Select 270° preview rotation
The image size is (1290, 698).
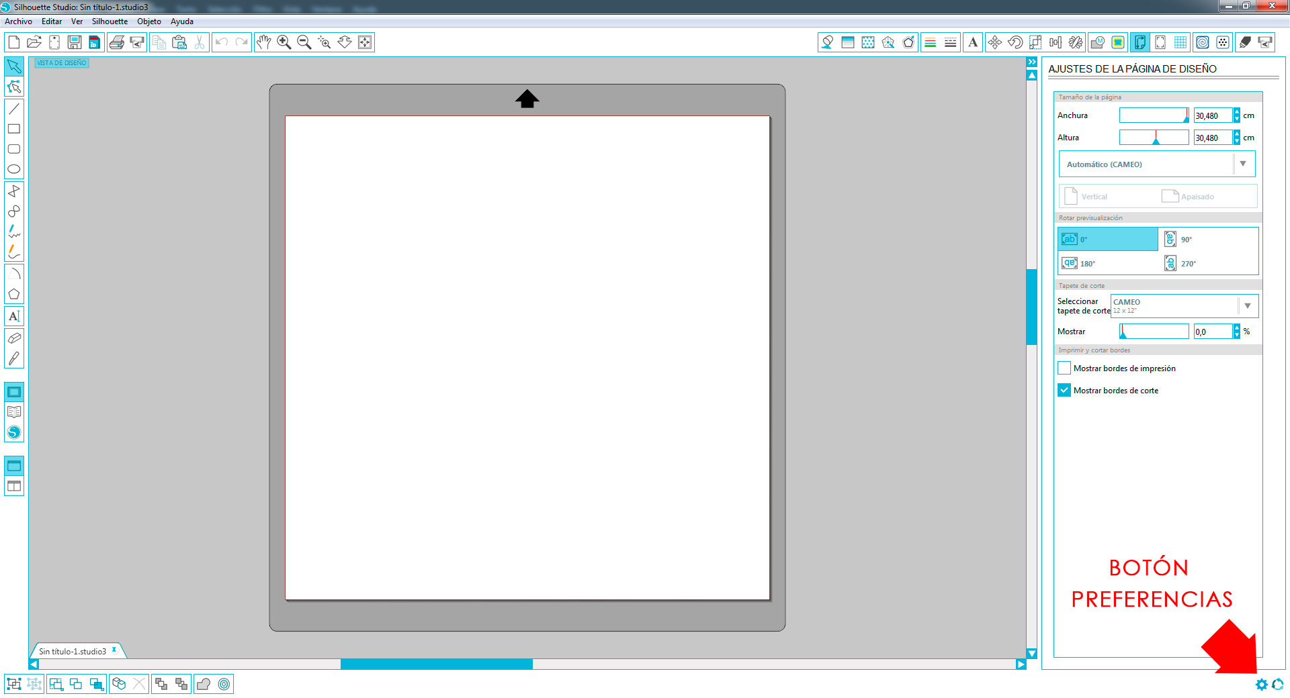(x=1208, y=263)
